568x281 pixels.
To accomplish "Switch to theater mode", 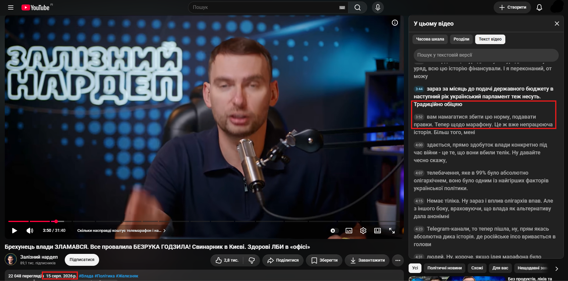I will tap(378, 231).
